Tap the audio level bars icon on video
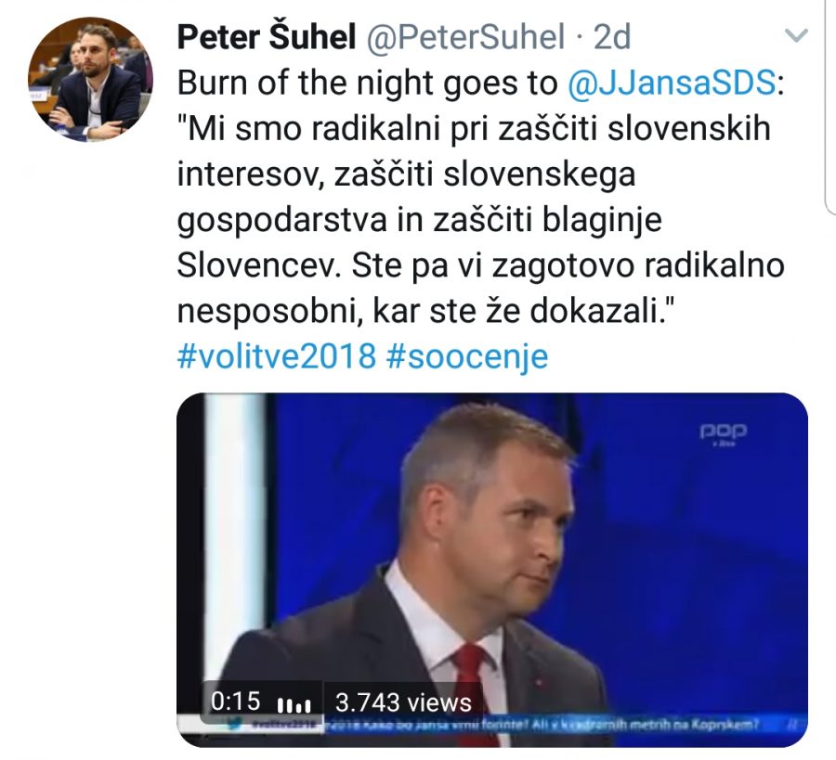The image size is (836, 760). pyautogui.click(x=294, y=705)
